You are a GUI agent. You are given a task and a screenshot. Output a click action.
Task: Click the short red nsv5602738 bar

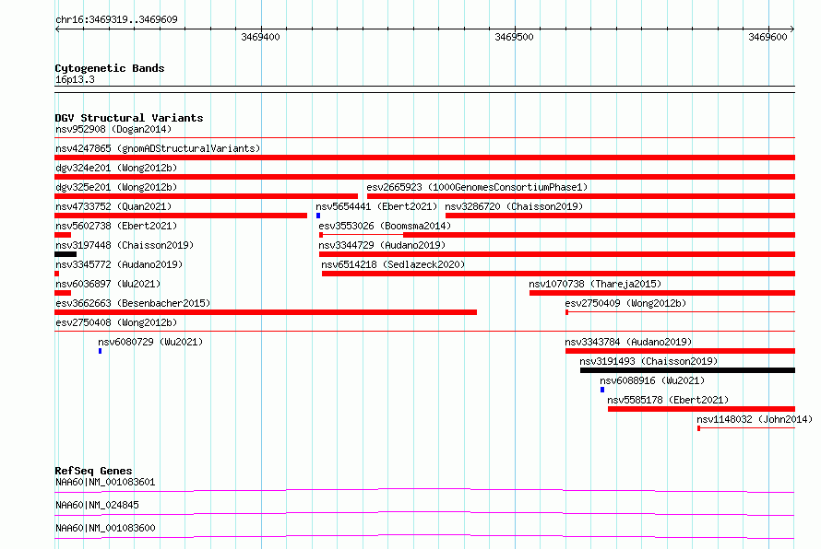tap(63, 235)
